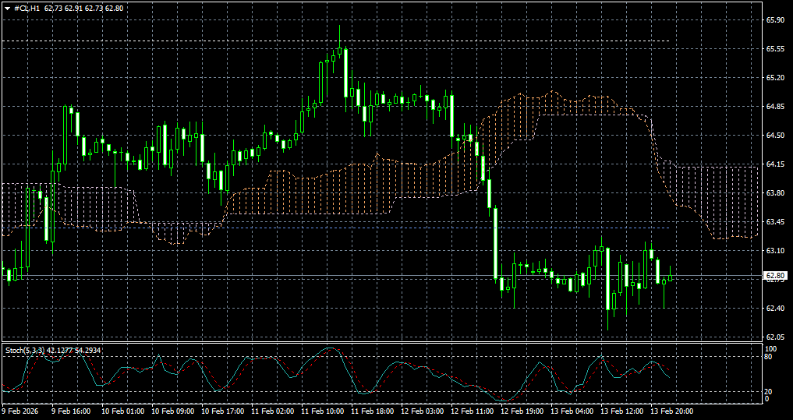Click the 12 Feb 03:00 time label
This screenshot has height=420, width=793.
pos(423,411)
